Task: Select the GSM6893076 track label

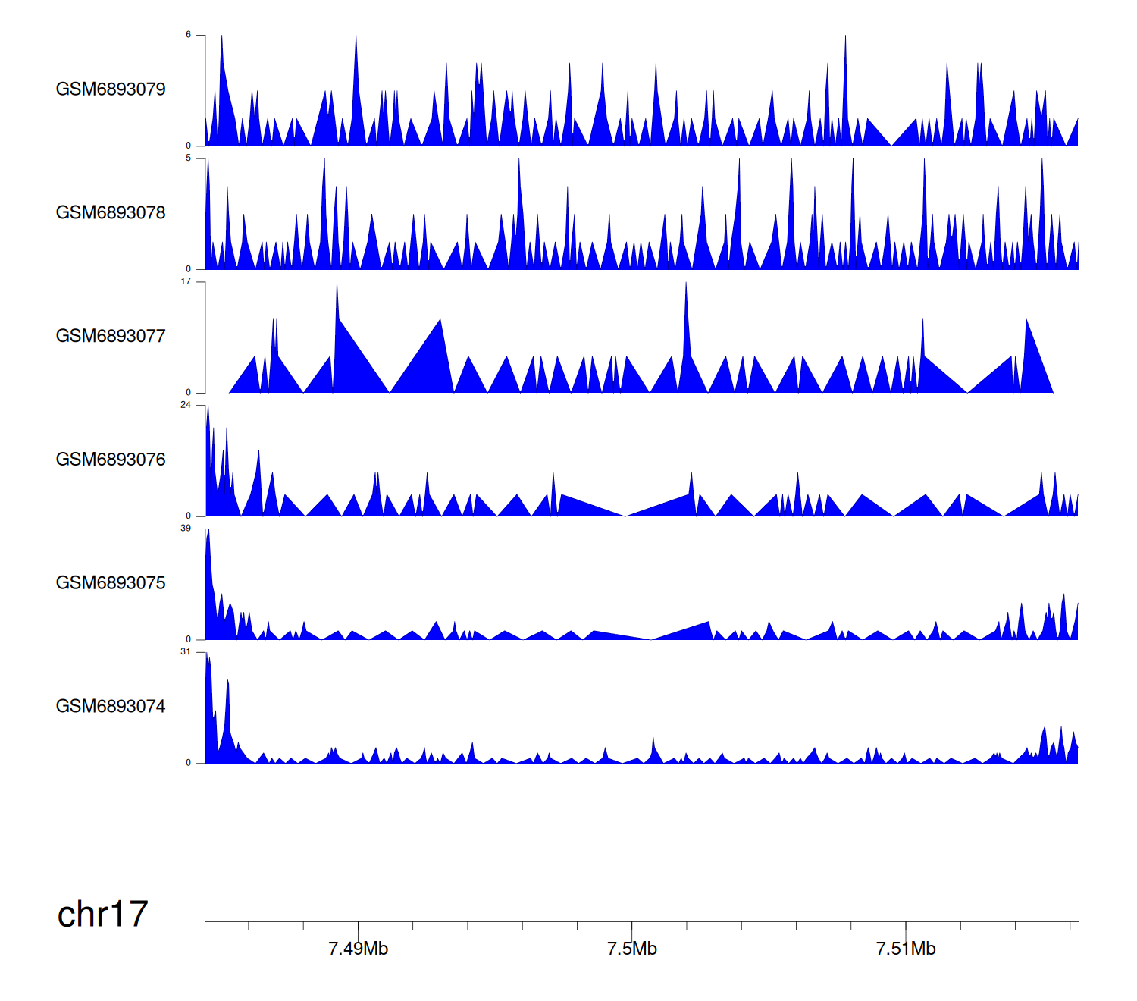Action: coord(111,460)
